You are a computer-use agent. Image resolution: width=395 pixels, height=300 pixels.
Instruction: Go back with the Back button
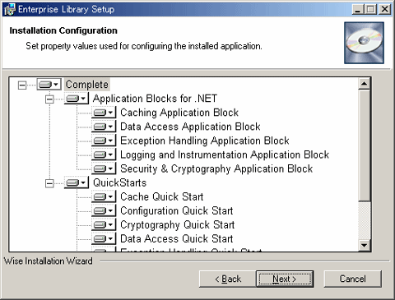pyautogui.click(x=228, y=279)
